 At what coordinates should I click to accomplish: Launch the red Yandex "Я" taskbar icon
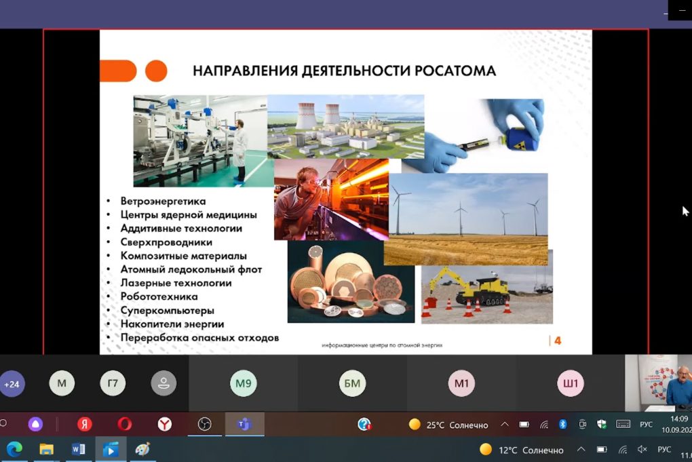point(84,424)
